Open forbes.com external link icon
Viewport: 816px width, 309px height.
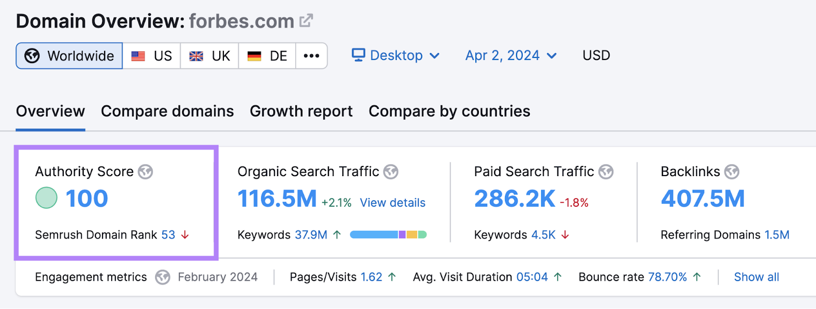click(306, 21)
